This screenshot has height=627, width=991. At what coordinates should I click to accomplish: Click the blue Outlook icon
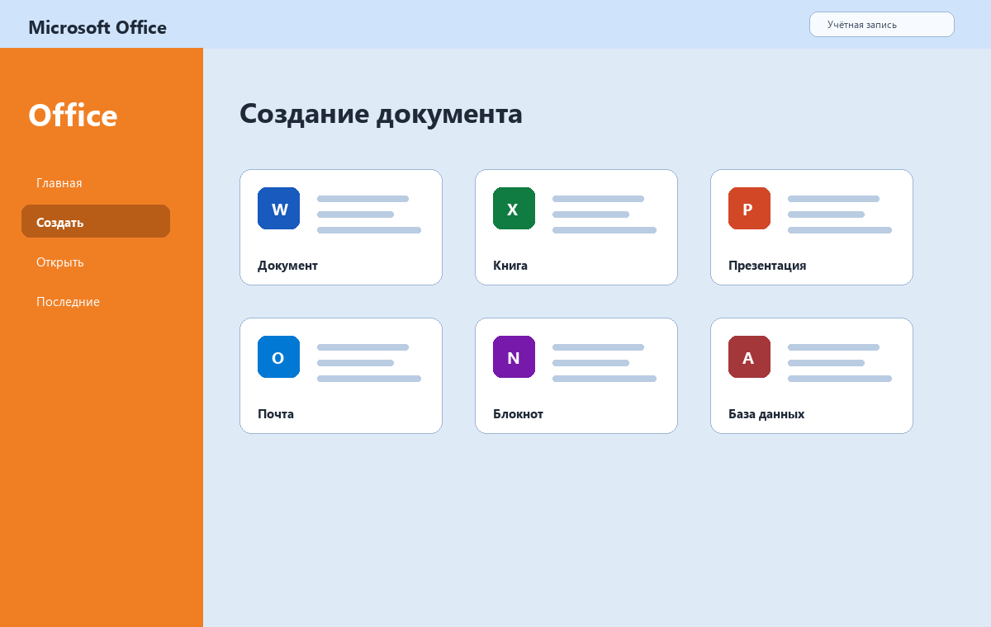pyautogui.click(x=278, y=357)
